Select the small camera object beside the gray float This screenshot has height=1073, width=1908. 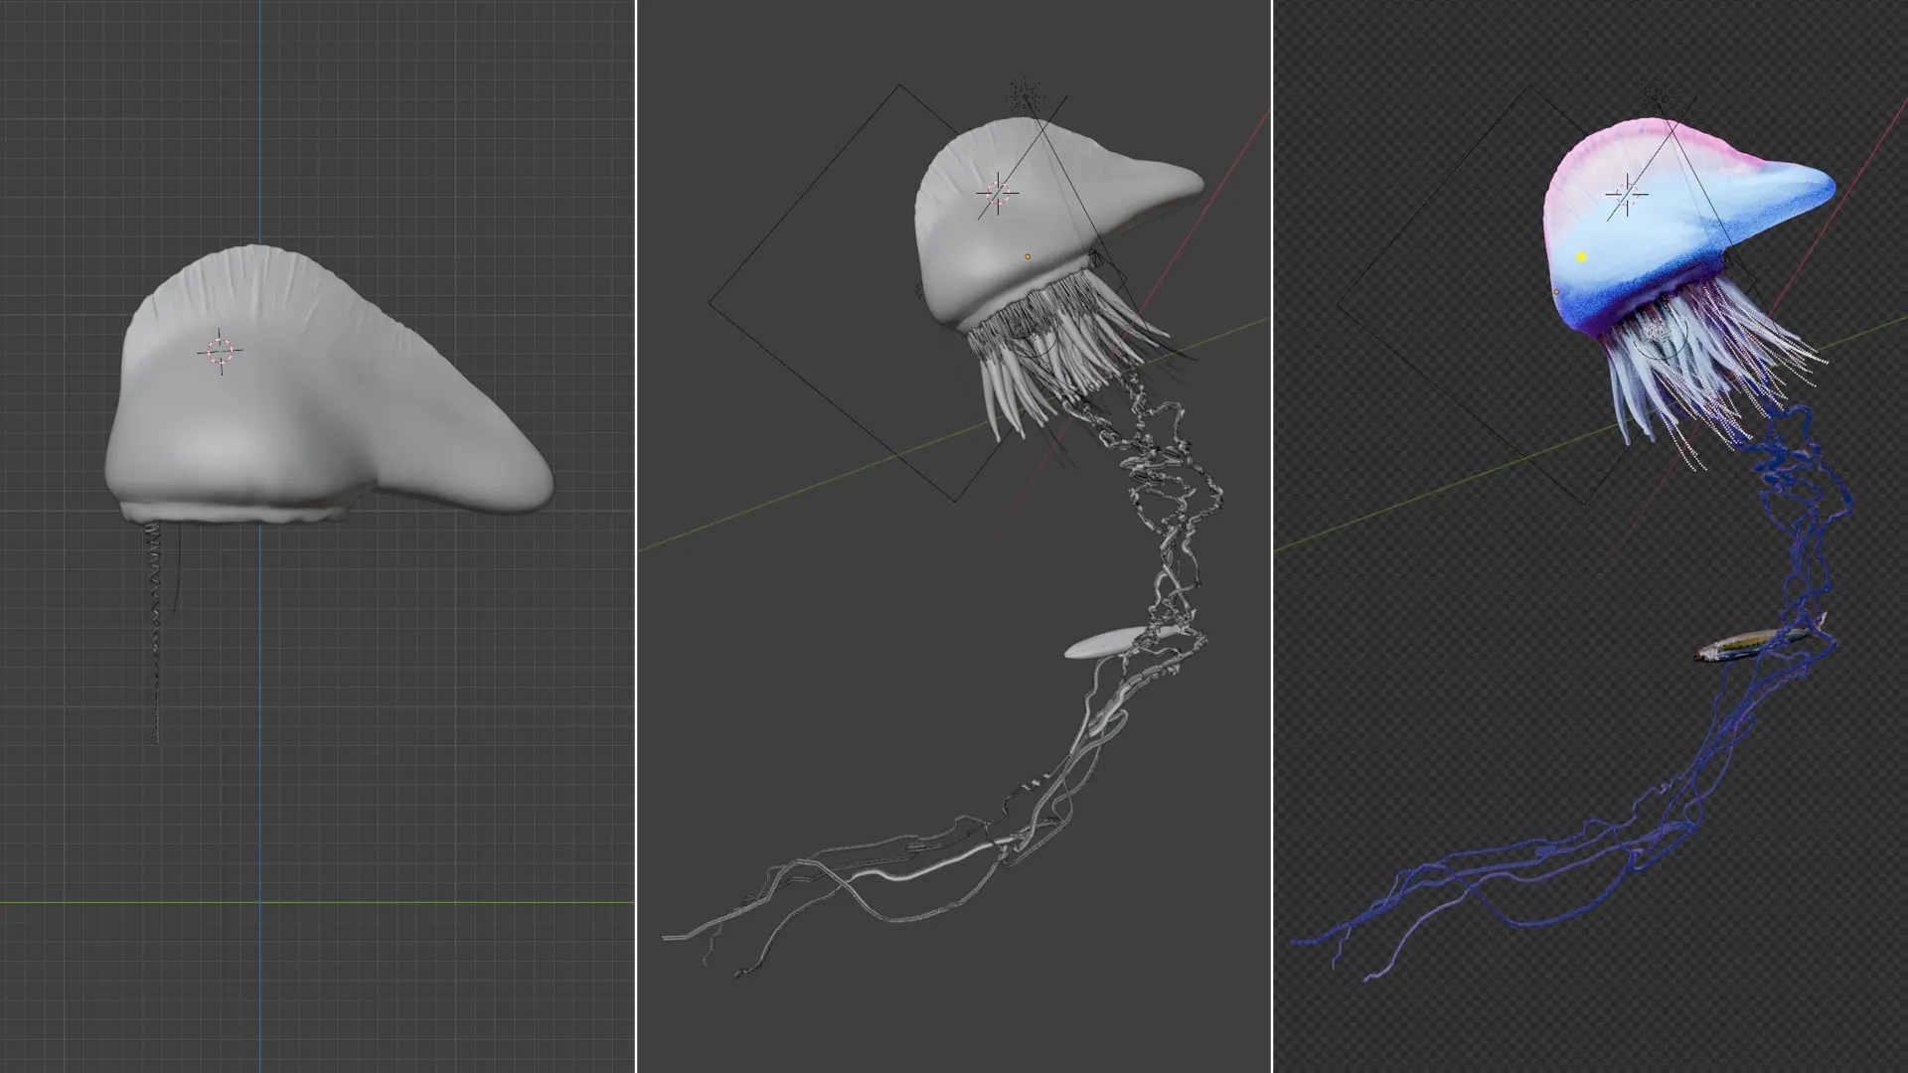point(1095,259)
